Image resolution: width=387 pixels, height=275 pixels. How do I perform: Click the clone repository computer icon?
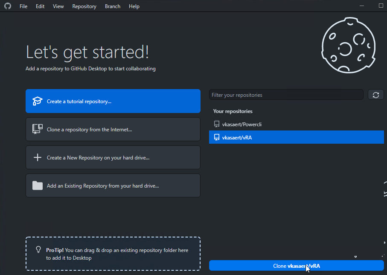[x=38, y=129]
